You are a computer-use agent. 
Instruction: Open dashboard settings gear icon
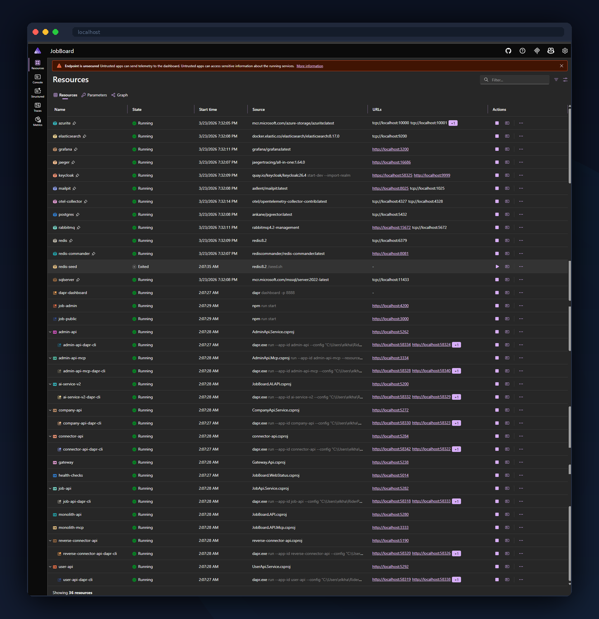pos(565,51)
